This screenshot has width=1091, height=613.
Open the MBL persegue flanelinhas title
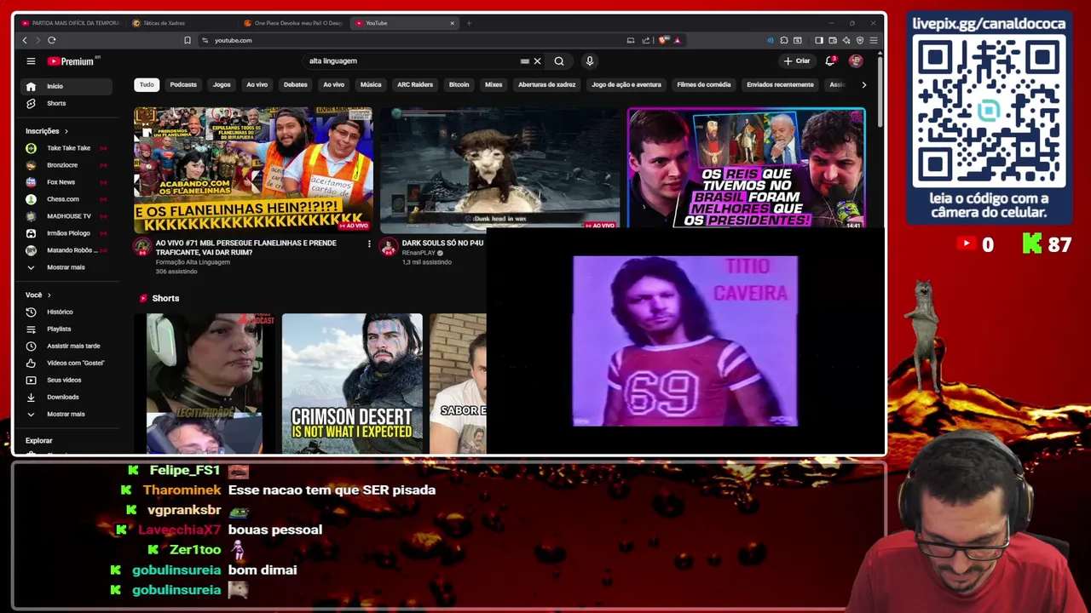point(245,248)
